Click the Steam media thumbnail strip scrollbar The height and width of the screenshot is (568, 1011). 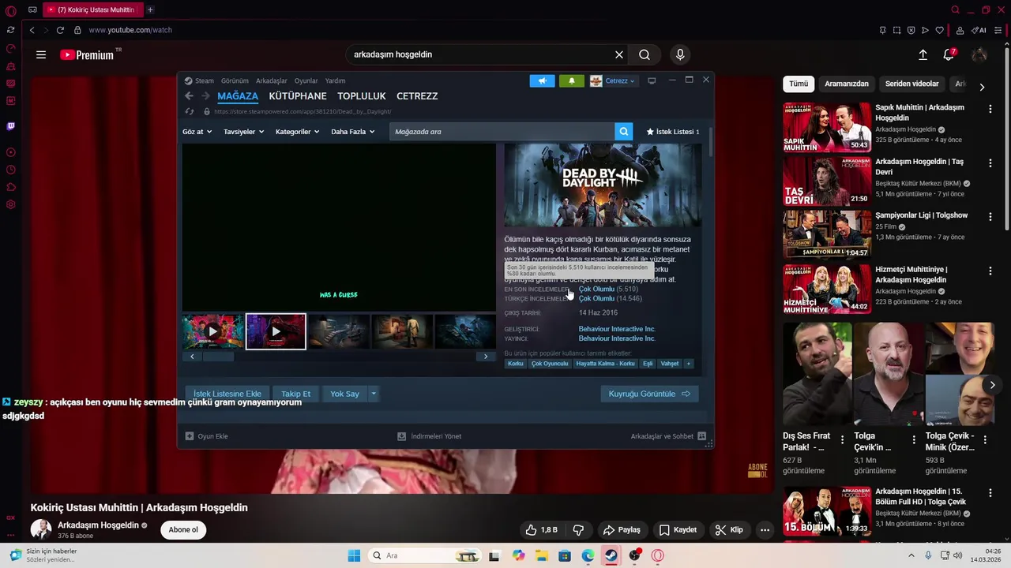click(x=219, y=357)
